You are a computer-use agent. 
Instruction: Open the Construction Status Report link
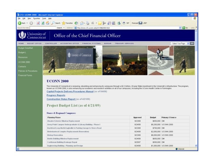coord(61,99)
